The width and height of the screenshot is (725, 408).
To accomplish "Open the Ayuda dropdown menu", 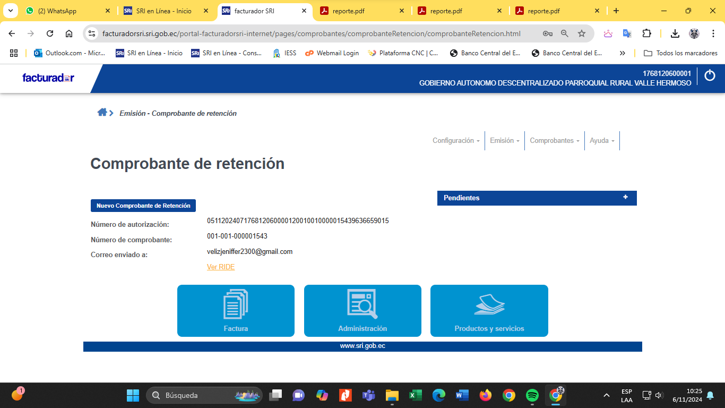I will pyautogui.click(x=602, y=141).
